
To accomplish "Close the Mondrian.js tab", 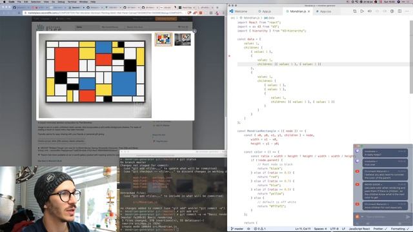I will point(308,12).
